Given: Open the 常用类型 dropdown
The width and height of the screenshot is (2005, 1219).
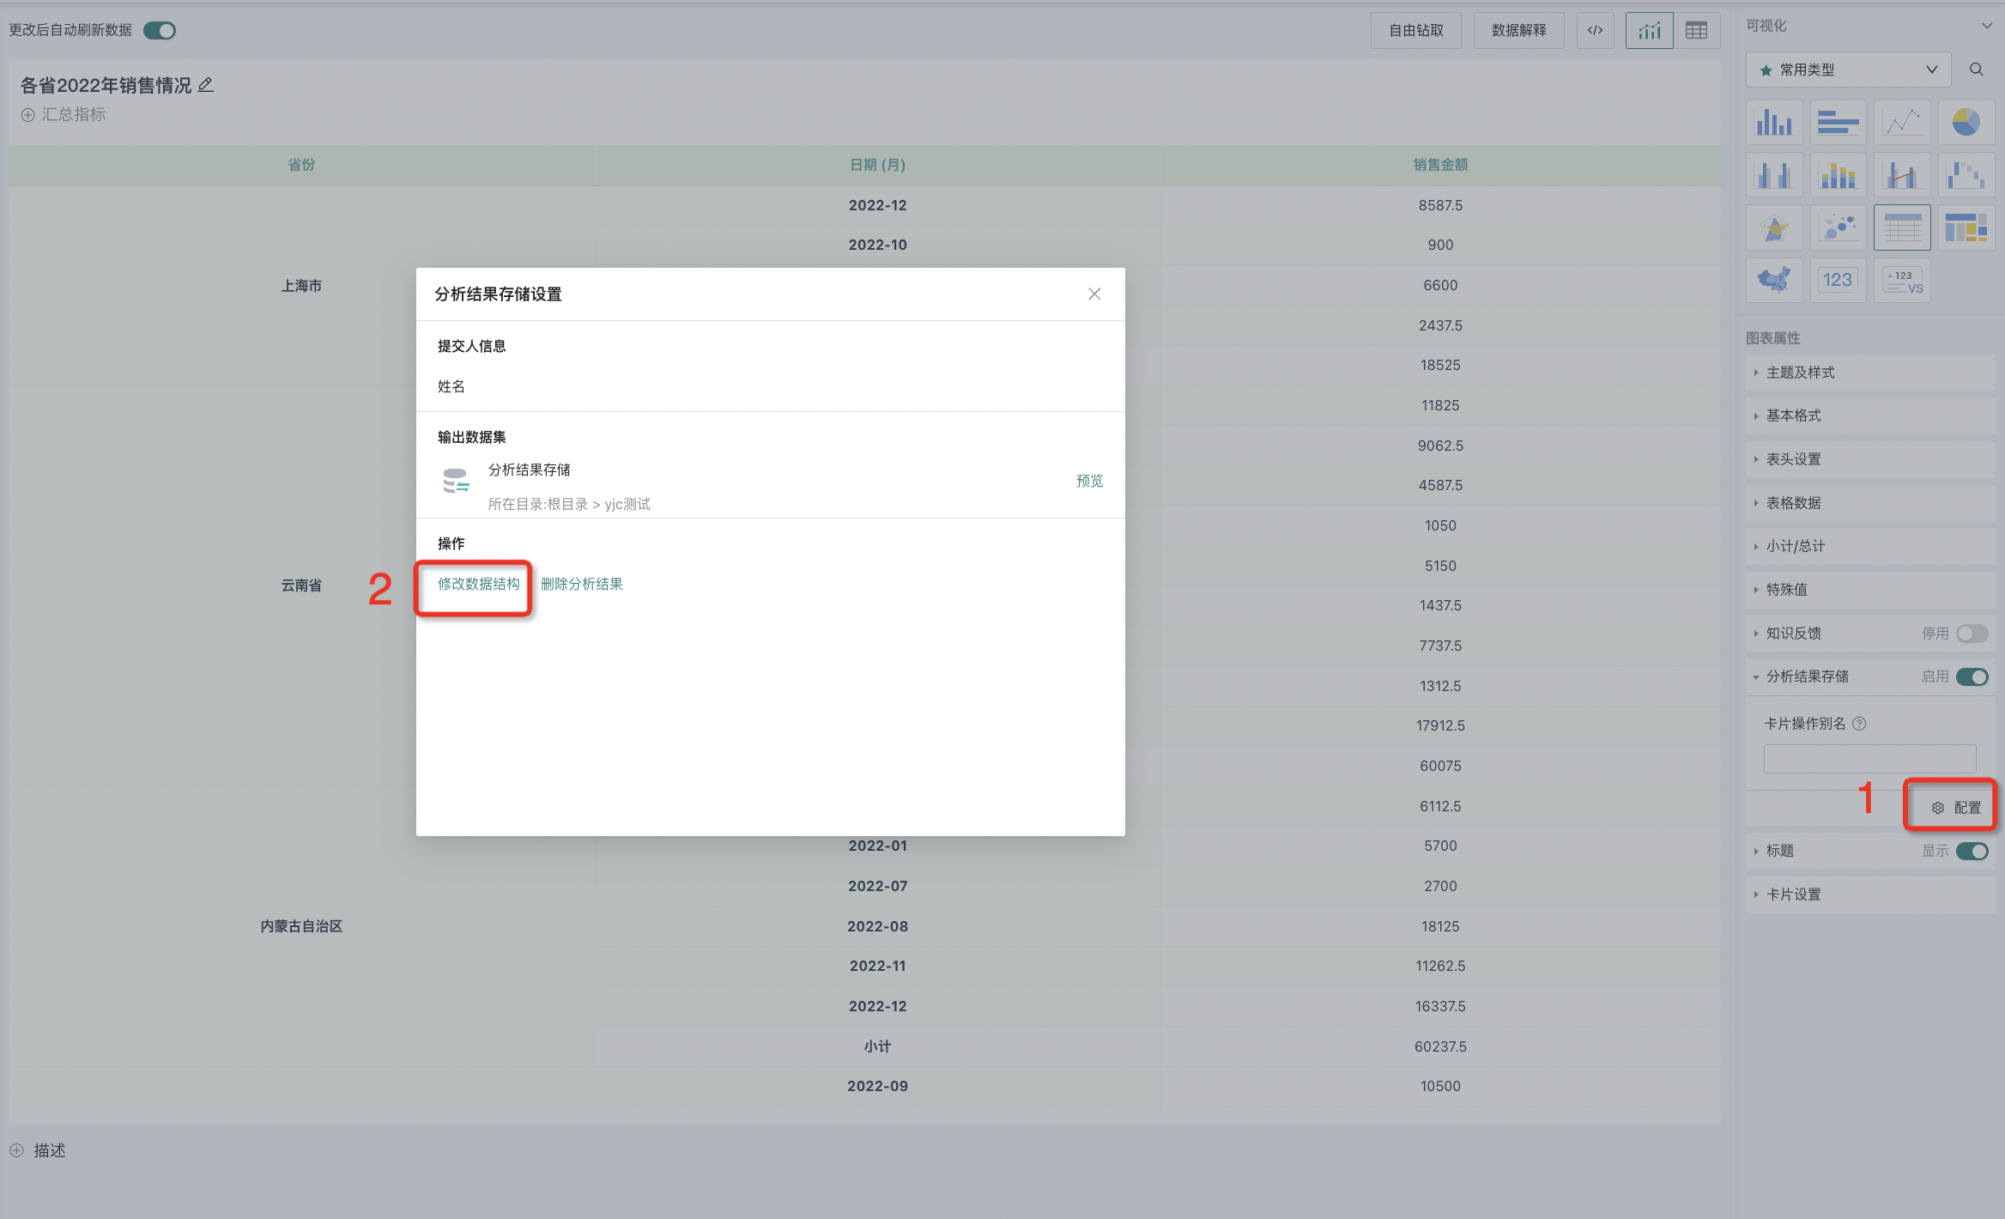Looking at the screenshot, I should click(x=1848, y=70).
